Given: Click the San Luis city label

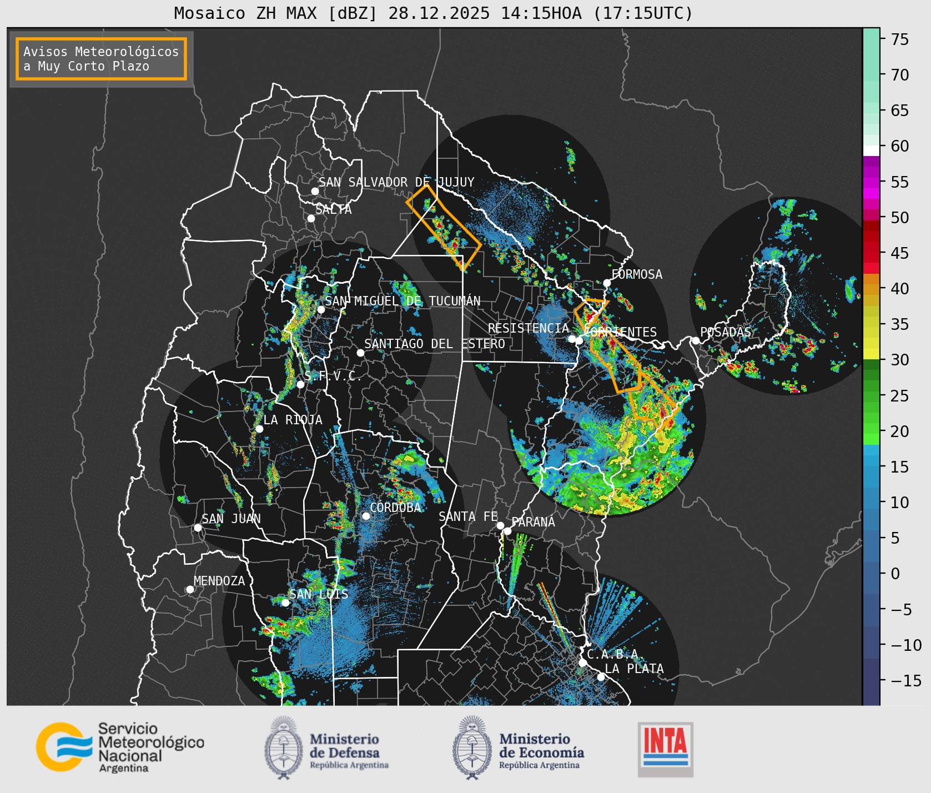Looking at the screenshot, I should pos(319,594).
